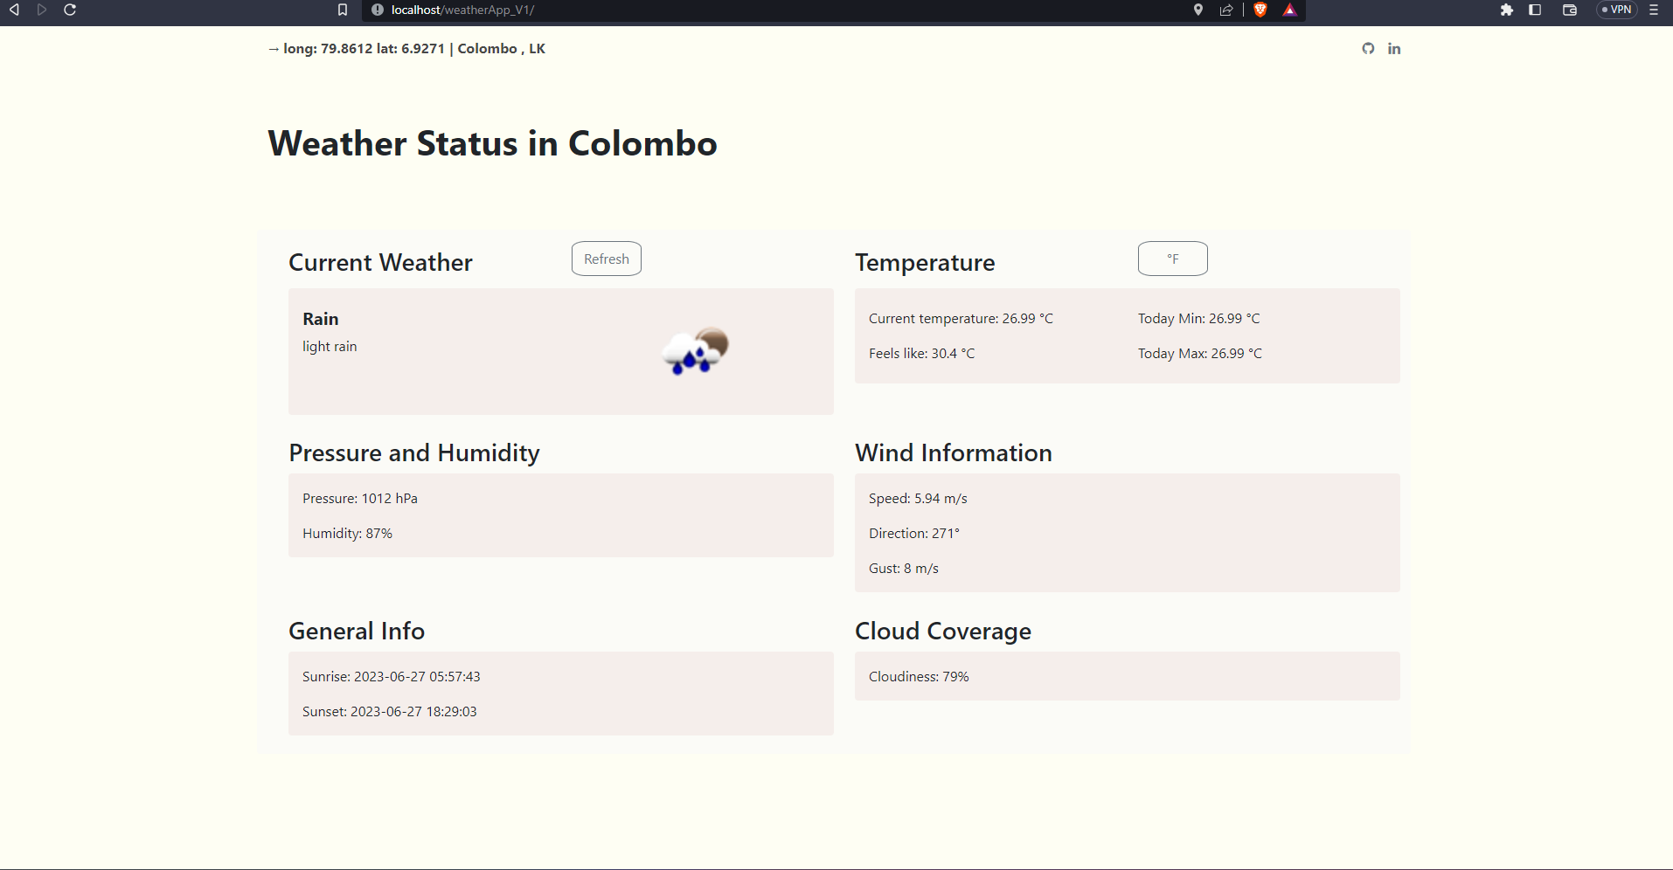This screenshot has height=870, width=1673.
Task: Open the browser wallet icon
Action: coord(1570,10)
